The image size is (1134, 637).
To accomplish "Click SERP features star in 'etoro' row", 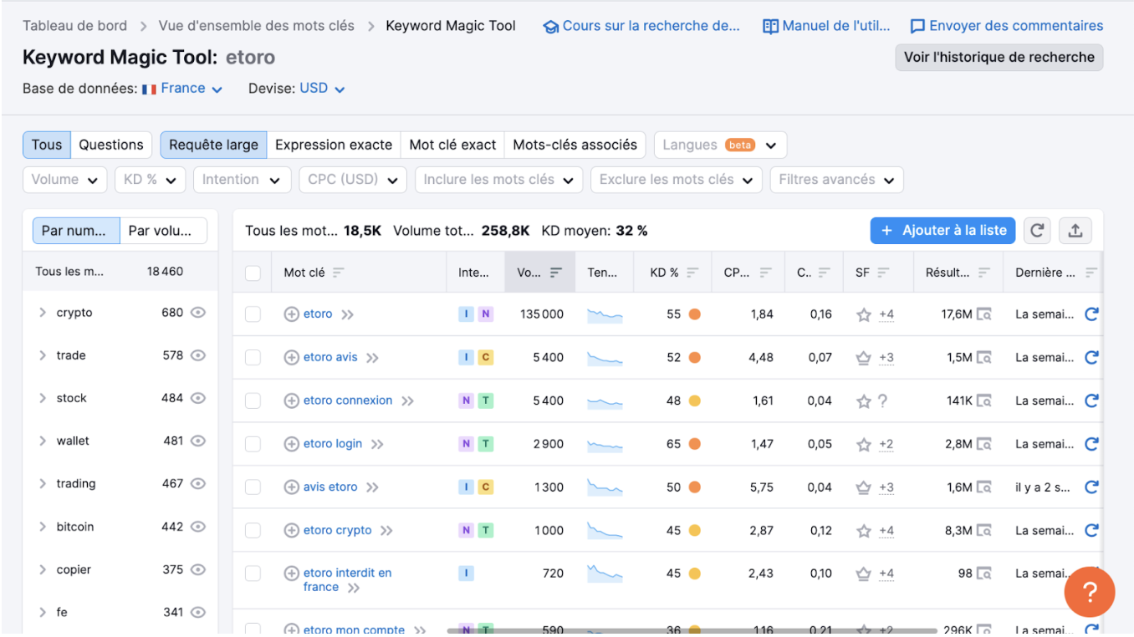I will click(864, 315).
